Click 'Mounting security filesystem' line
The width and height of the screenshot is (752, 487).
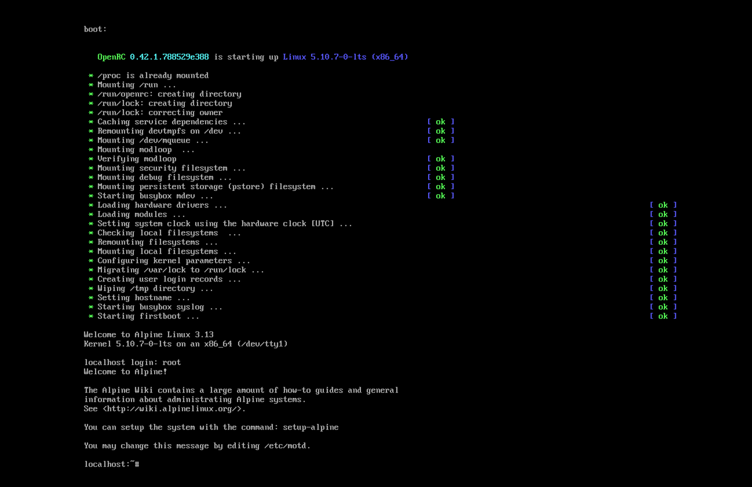(171, 168)
